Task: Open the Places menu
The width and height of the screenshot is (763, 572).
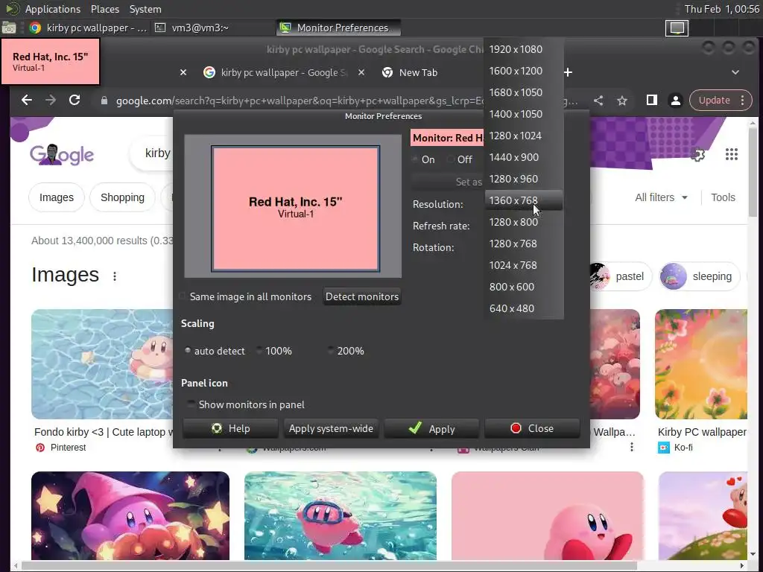Action: click(x=104, y=9)
